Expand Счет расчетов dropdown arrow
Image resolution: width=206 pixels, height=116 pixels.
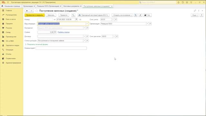(x=114, y=36)
